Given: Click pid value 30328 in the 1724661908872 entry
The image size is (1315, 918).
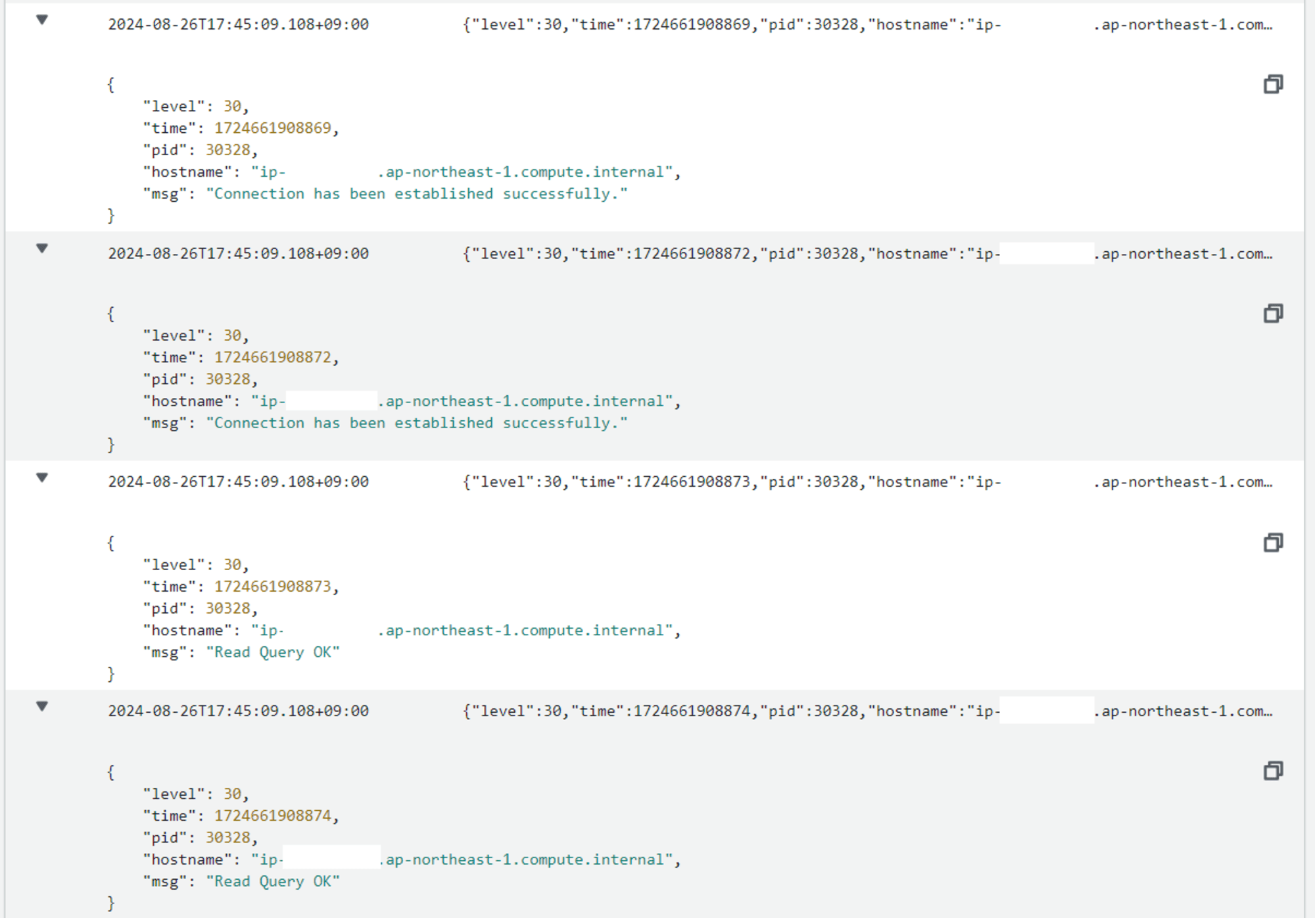Looking at the screenshot, I should (x=227, y=379).
